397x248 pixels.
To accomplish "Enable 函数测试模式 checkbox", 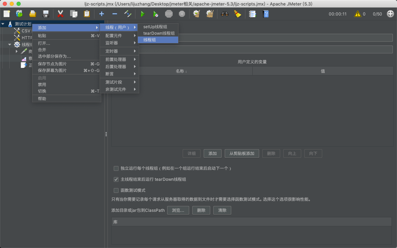I will pyautogui.click(x=116, y=190).
